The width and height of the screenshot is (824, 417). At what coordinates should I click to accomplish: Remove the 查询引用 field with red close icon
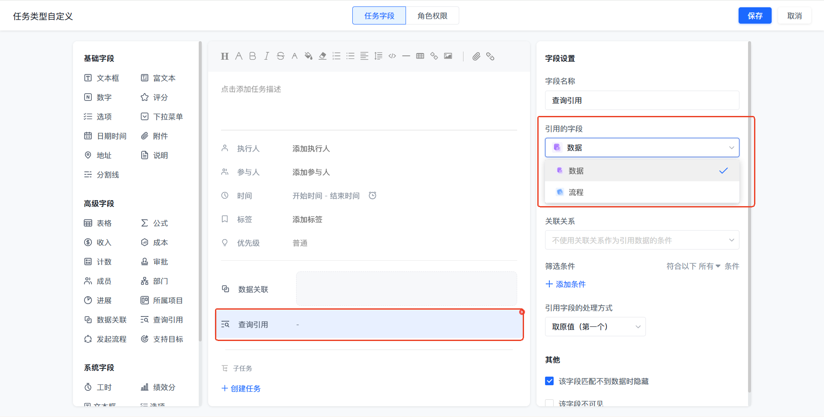pos(522,312)
